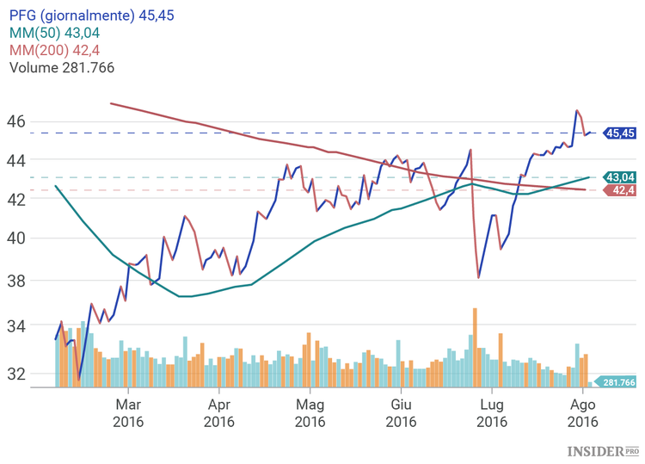Select the Ago 2016 axis label
The image size is (645, 464).
click(582, 411)
